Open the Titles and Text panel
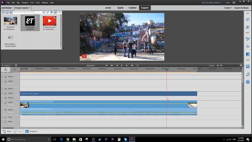The width and height of the screenshot is (252, 142). (248, 66)
